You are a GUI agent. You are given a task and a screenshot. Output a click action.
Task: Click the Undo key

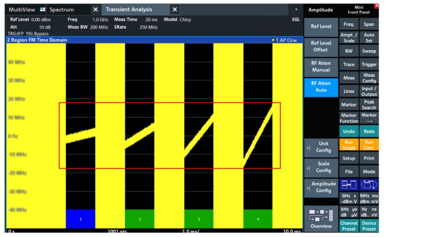click(349, 131)
